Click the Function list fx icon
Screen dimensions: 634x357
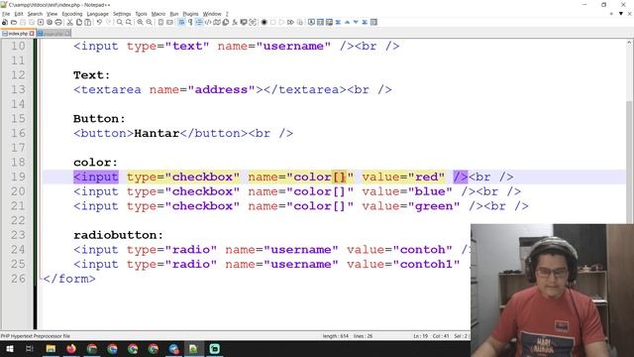(235, 22)
